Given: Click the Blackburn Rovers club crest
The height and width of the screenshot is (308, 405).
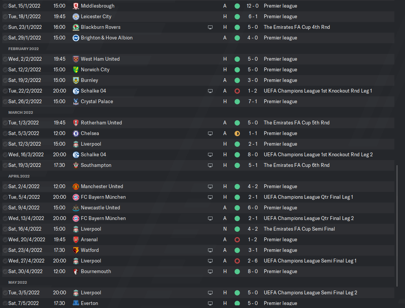Looking at the screenshot, I should click(x=76, y=27).
